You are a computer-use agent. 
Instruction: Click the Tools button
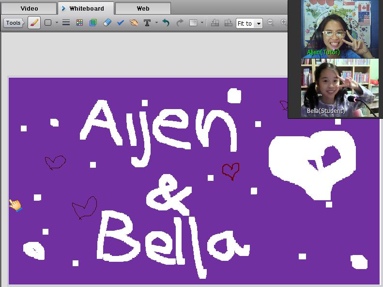(x=14, y=23)
